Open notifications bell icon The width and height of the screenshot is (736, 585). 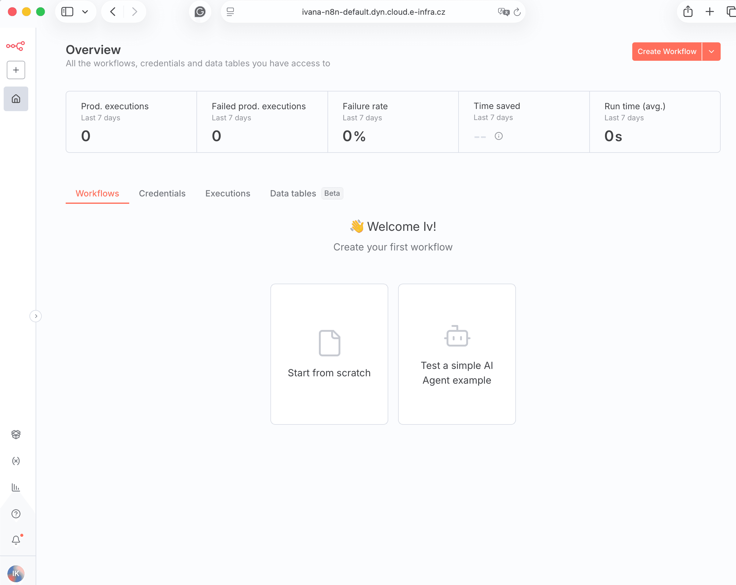pyautogui.click(x=16, y=540)
